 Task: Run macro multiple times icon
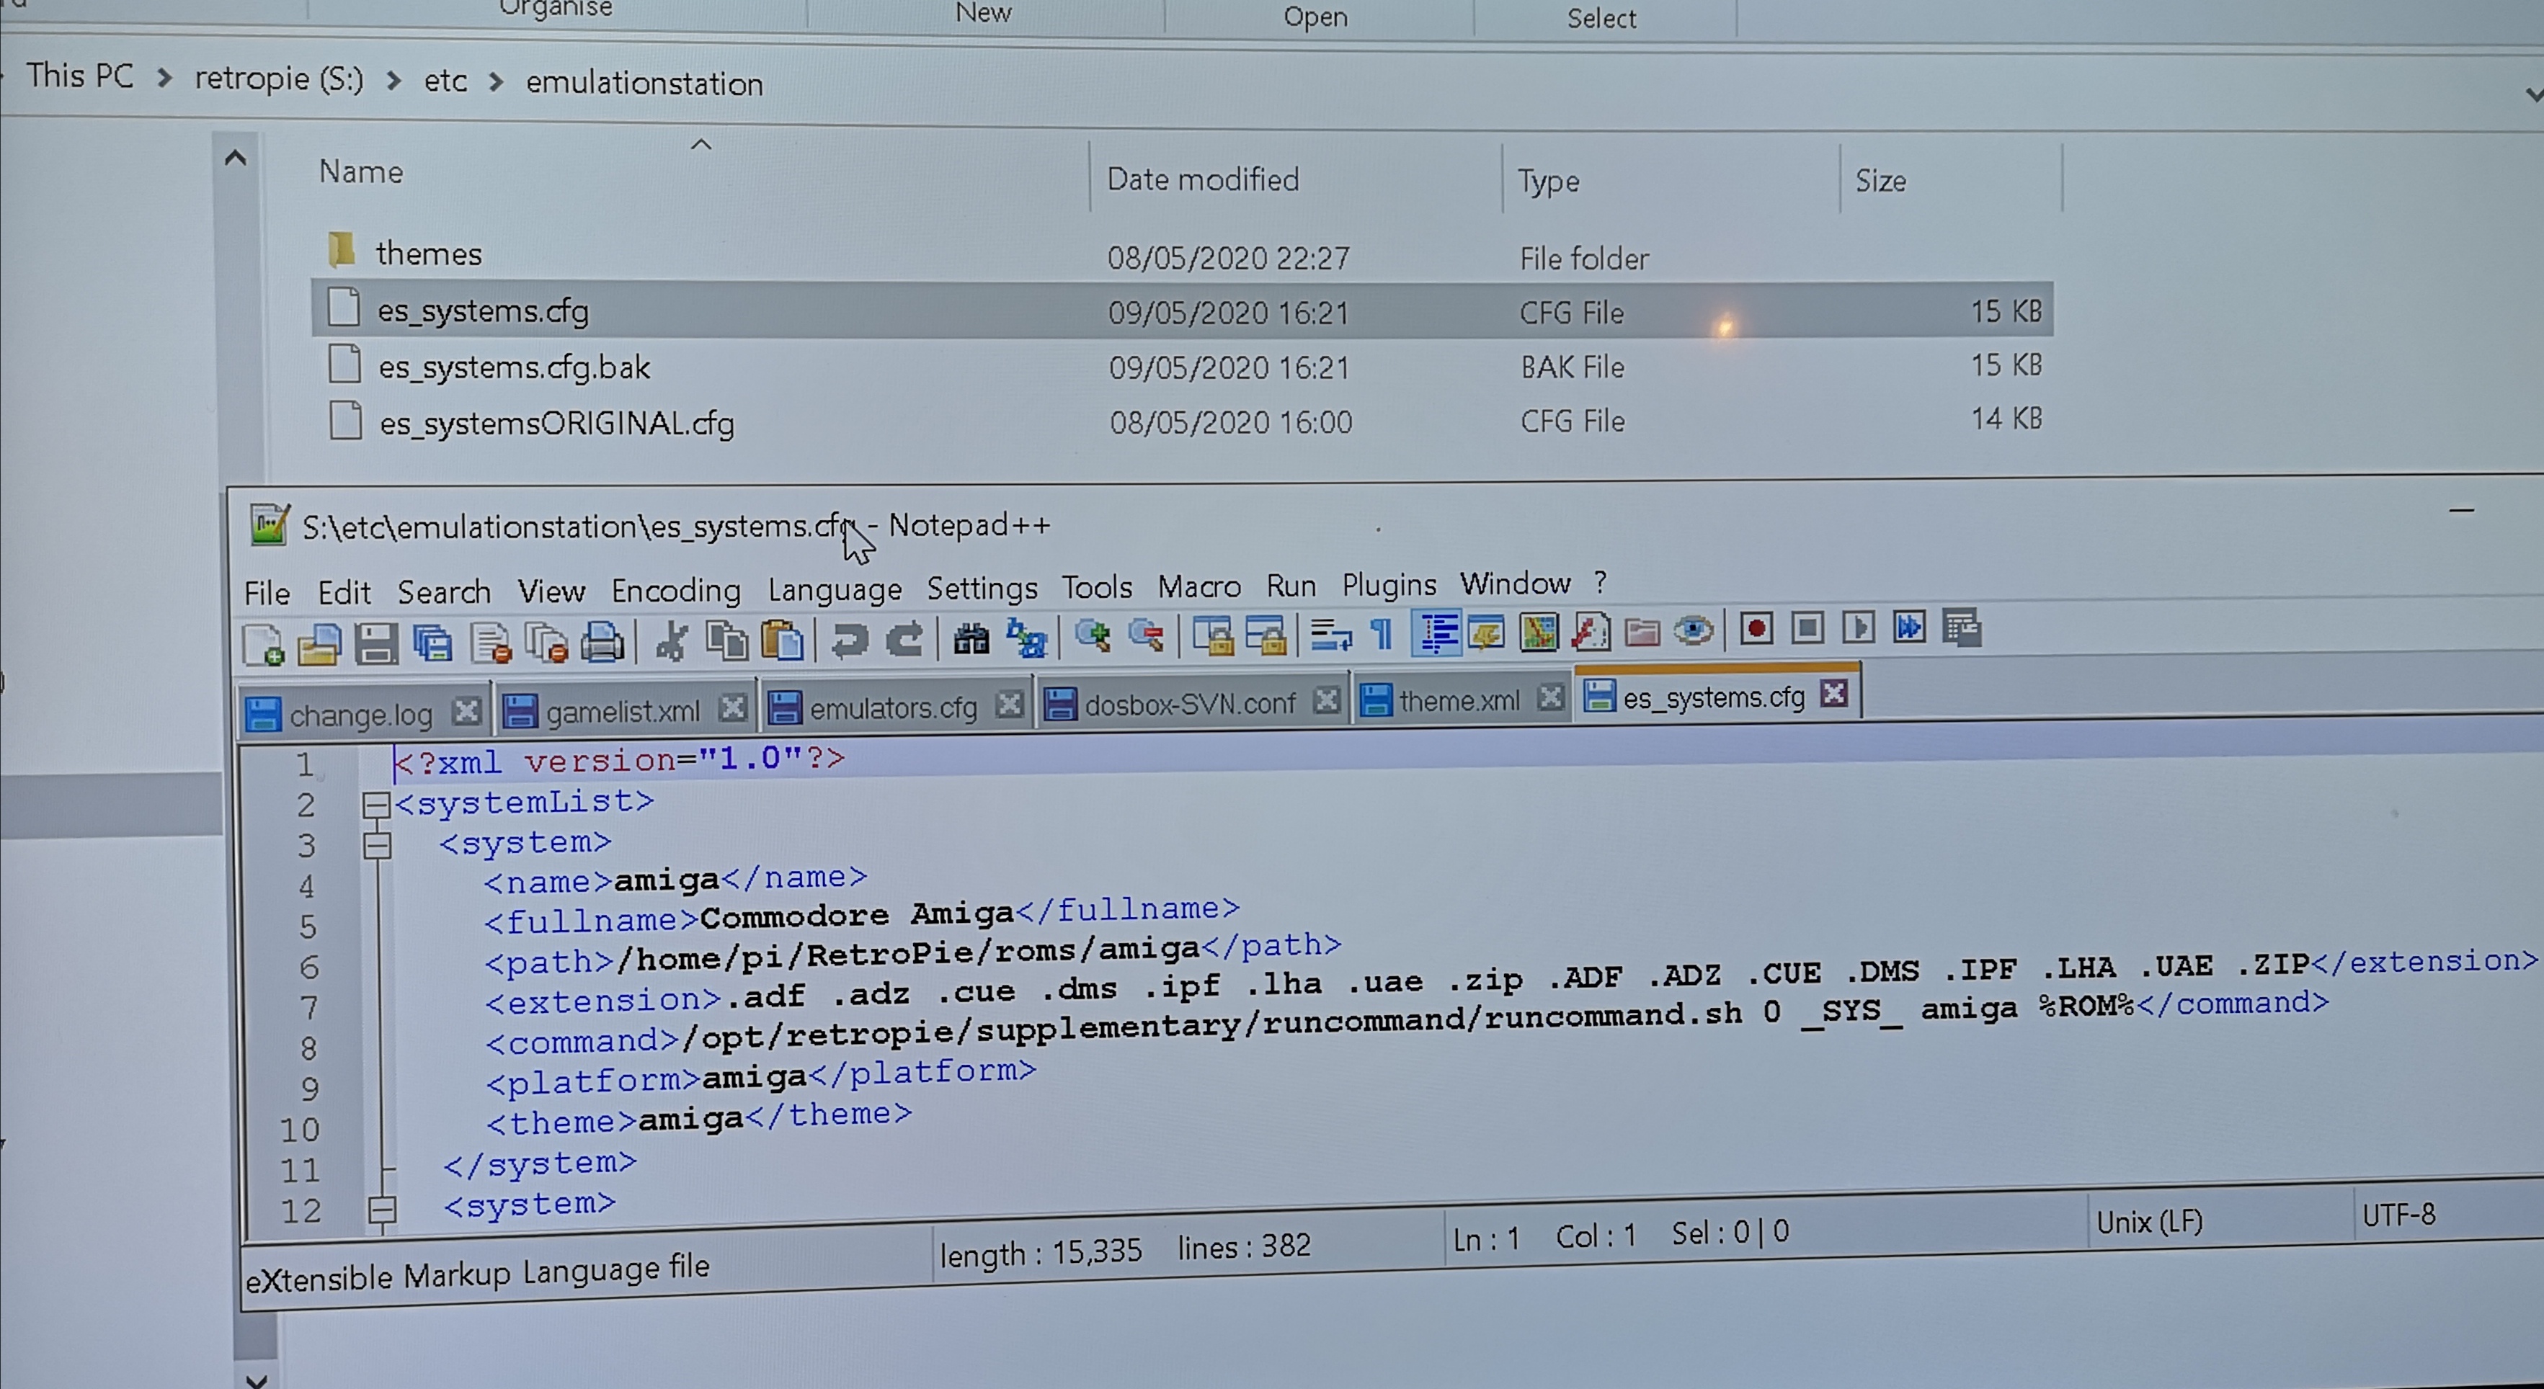[x=1910, y=627]
